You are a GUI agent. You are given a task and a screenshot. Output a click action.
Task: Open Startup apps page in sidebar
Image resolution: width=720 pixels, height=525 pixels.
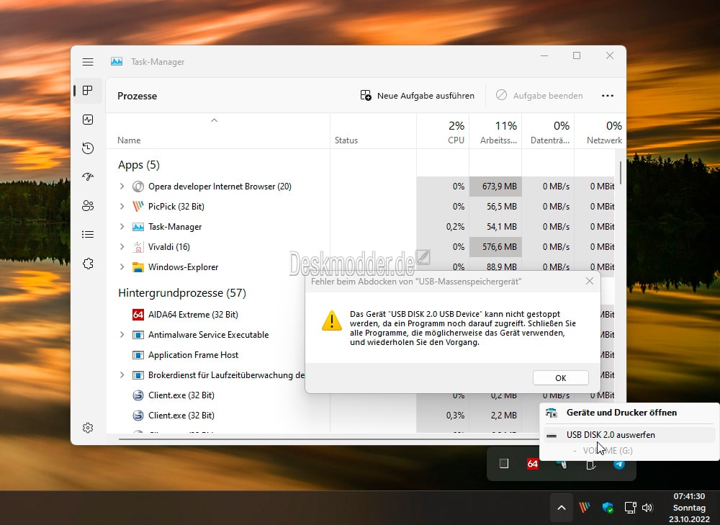(88, 176)
